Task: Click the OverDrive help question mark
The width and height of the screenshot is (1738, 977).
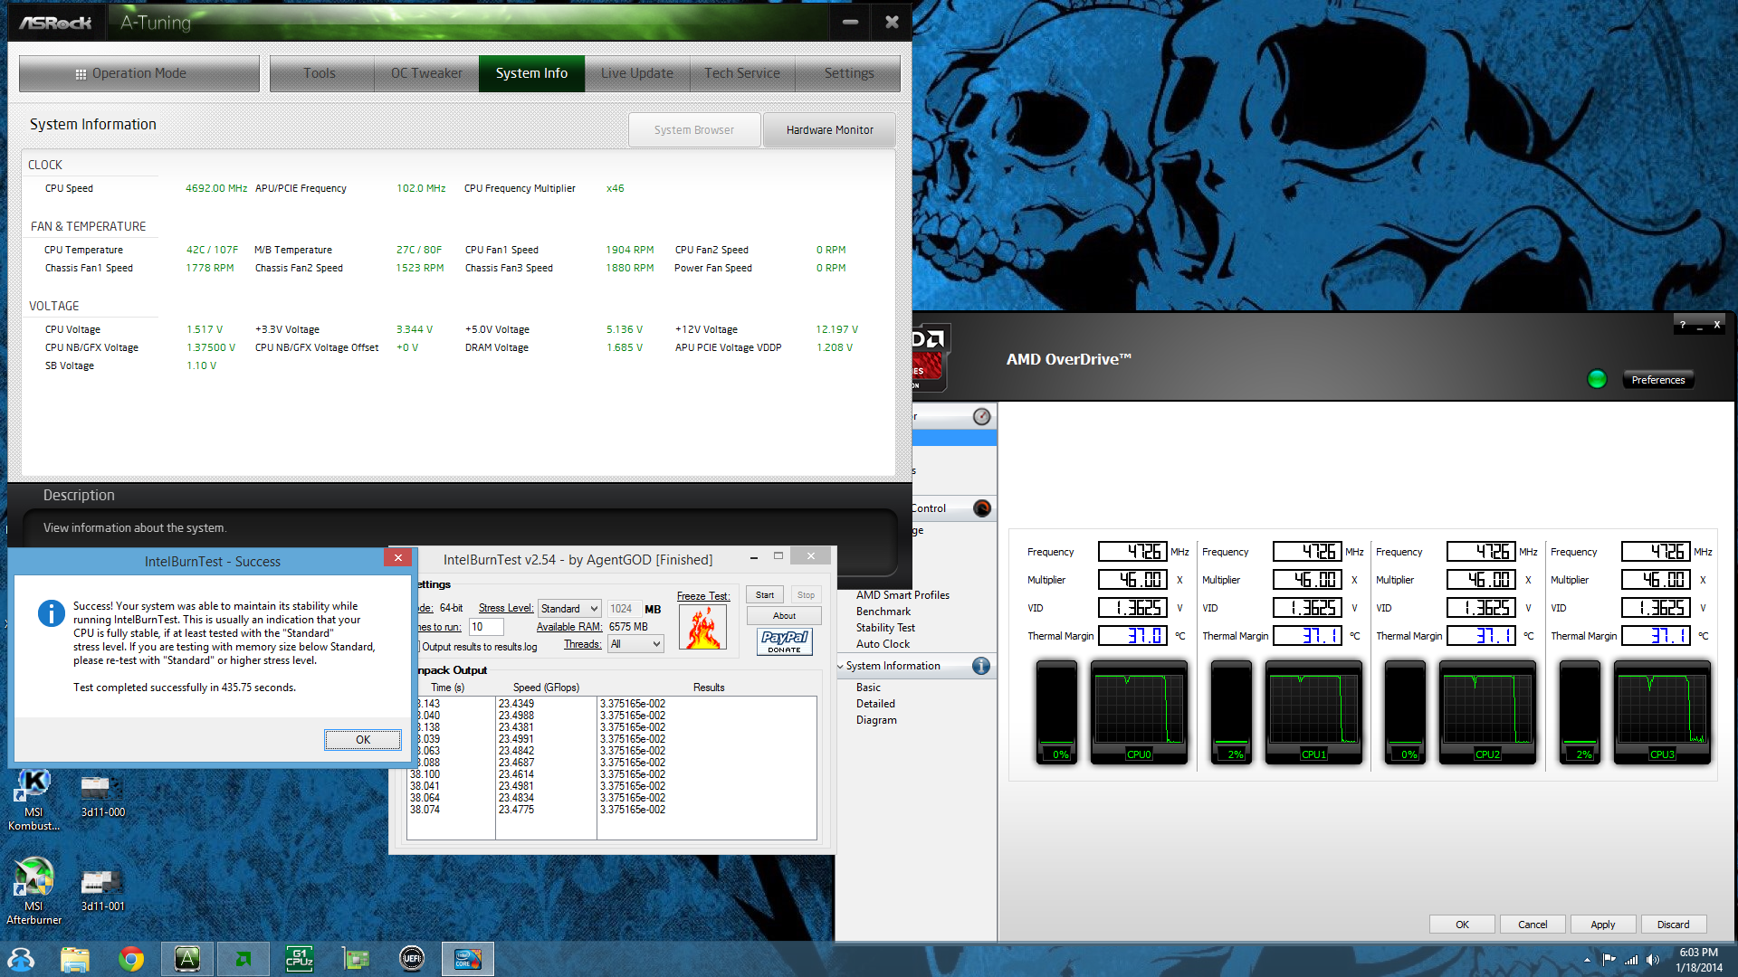Action: (x=1683, y=325)
